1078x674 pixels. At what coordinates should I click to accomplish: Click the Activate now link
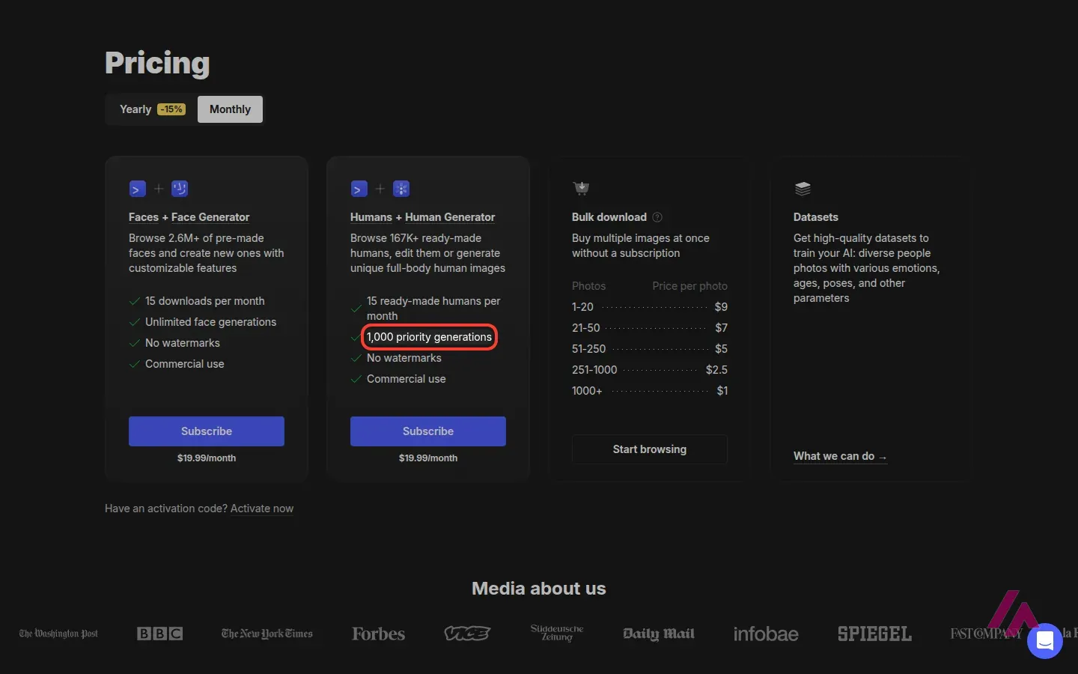262,508
